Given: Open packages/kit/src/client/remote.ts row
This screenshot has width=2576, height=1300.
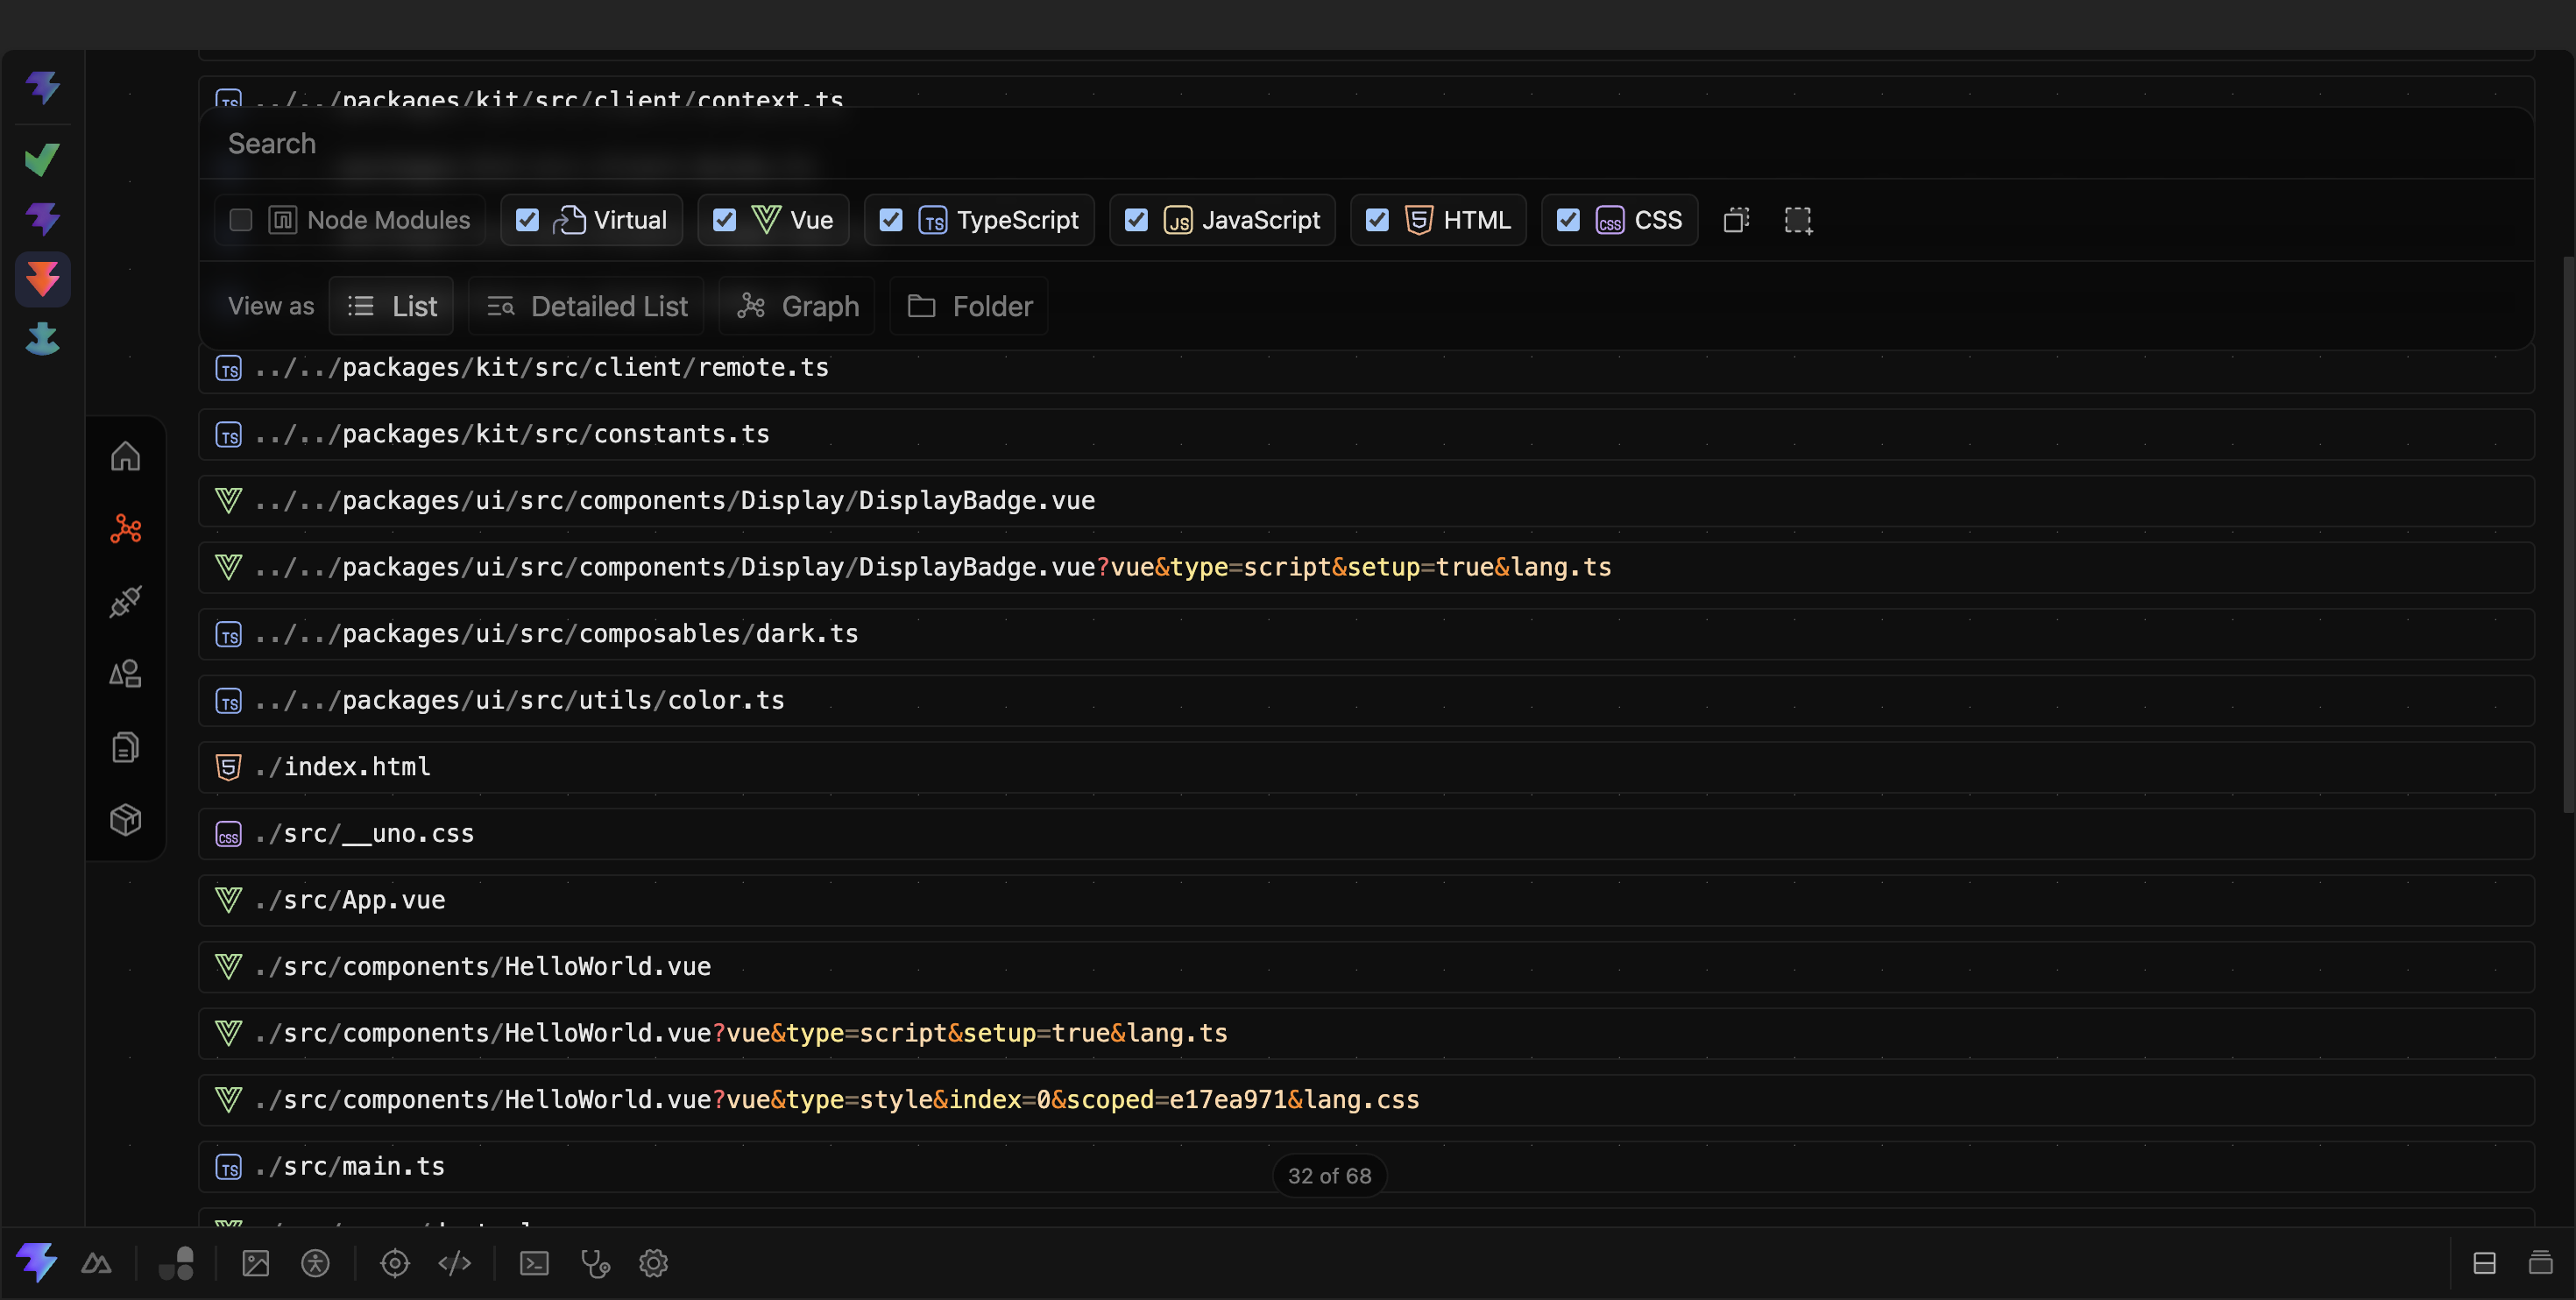Looking at the screenshot, I should [1366, 368].
